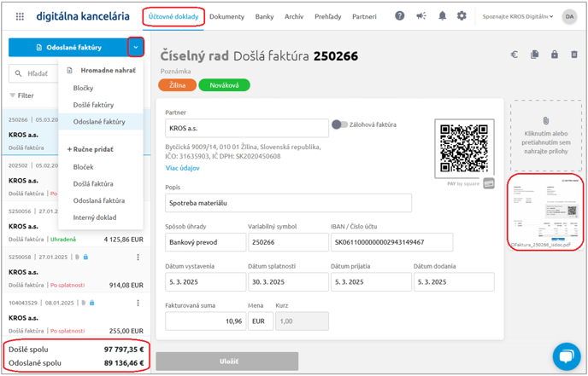This screenshot has width=588, height=376.
Task: Select Došlé faktúry in dropdown menu
Action: [101, 105]
